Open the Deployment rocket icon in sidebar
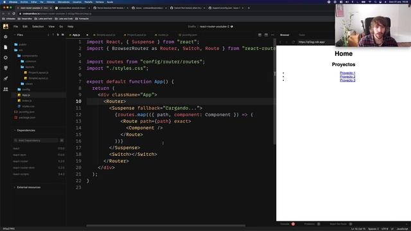411x231 pixels. click(6, 78)
